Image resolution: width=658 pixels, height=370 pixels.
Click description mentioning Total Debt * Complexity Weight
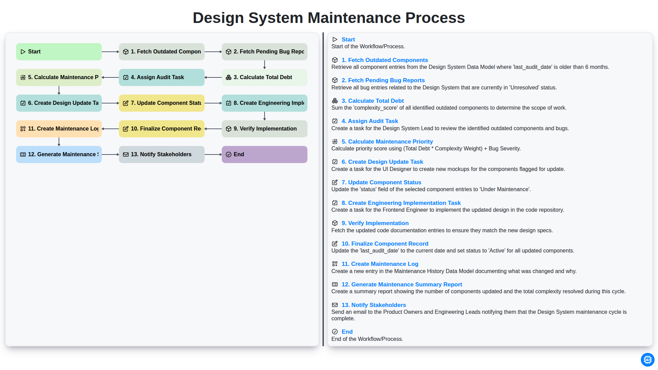point(426,149)
